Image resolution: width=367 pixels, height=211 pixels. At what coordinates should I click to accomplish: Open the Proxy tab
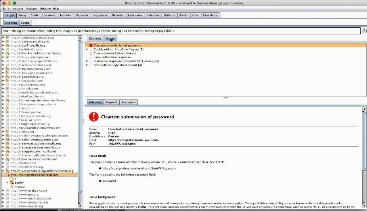pos(23,15)
